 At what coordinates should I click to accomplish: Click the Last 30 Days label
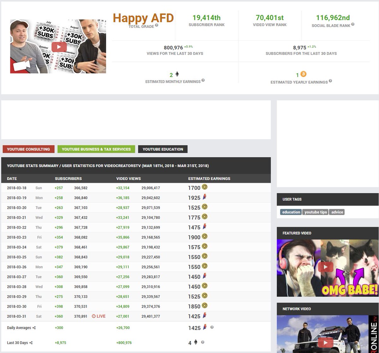(17, 343)
